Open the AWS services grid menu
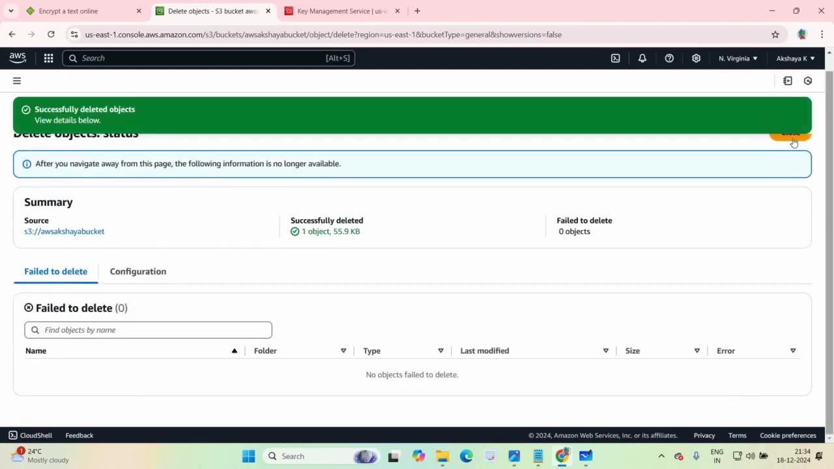This screenshot has width=834, height=469. (48, 58)
